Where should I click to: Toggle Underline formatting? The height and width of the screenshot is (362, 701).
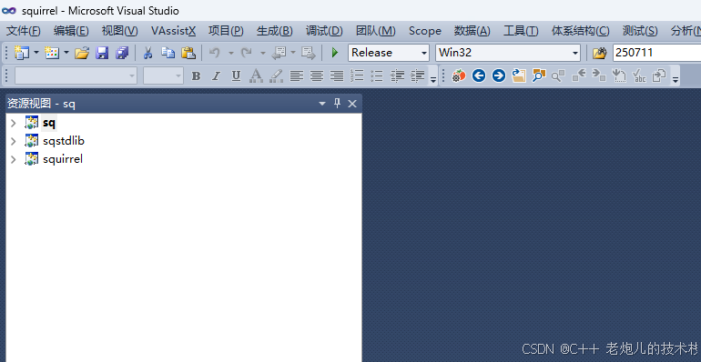[236, 76]
